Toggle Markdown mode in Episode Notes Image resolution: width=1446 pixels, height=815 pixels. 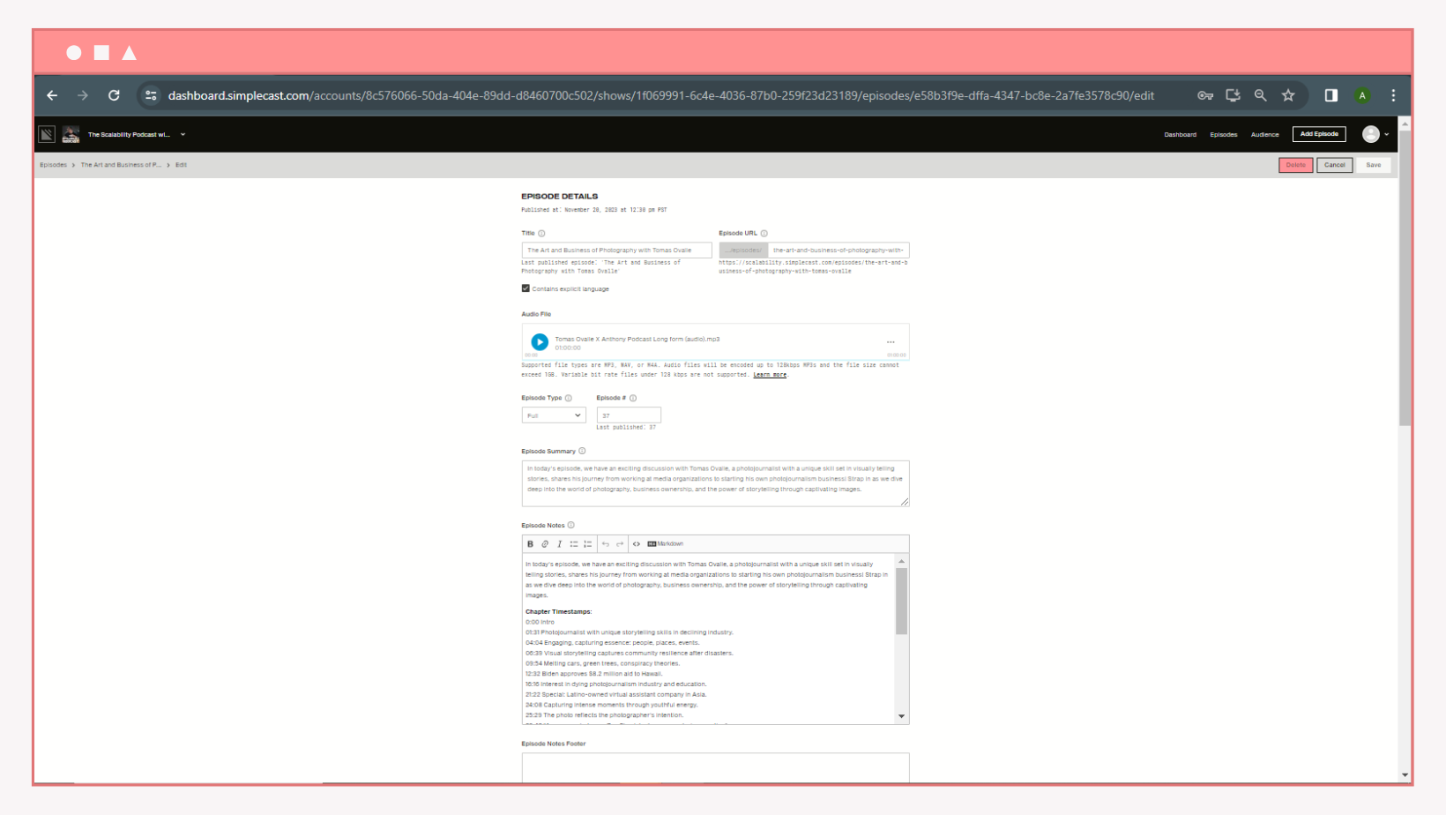coord(666,544)
